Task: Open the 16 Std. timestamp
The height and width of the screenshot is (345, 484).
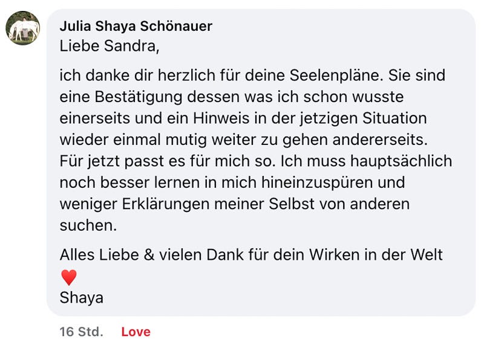Action: click(81, 332)
